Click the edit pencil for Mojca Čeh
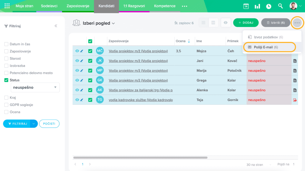305x171 pixels. (x=82, y=51)
